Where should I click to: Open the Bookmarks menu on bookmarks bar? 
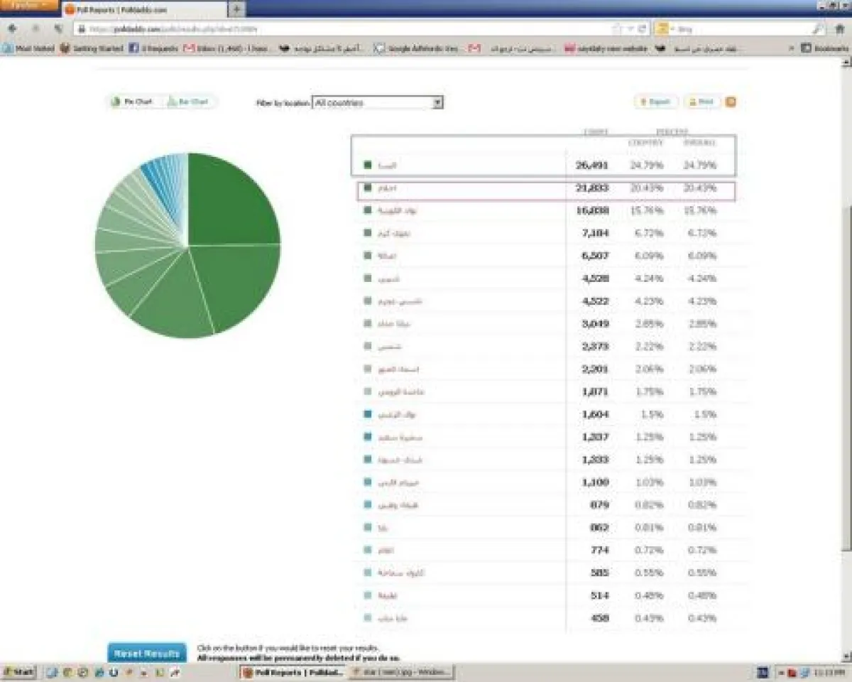click(x=824, y=48)
